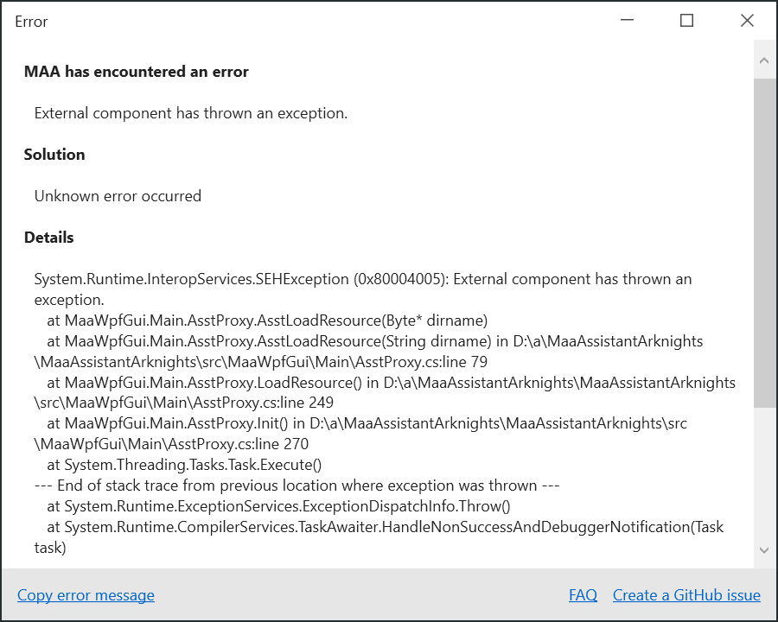Screen dimensions: 778x622
Task: Minimize the Error window
Action: tap(626, 21)
